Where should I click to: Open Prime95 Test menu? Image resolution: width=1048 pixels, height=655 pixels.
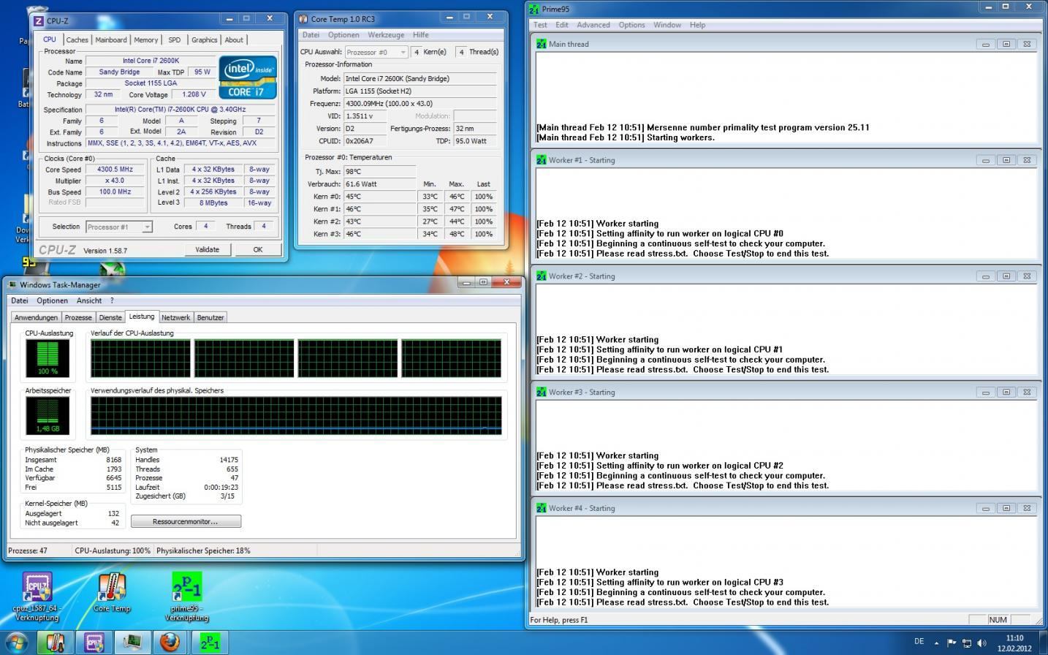tap(540, 25)
